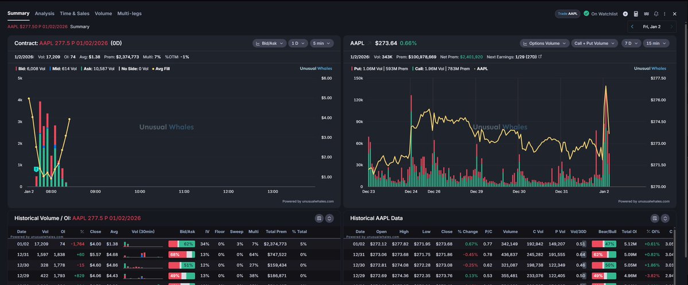Click the page vertical scrollbar
The image size is (688, 285).
(686, 140)
